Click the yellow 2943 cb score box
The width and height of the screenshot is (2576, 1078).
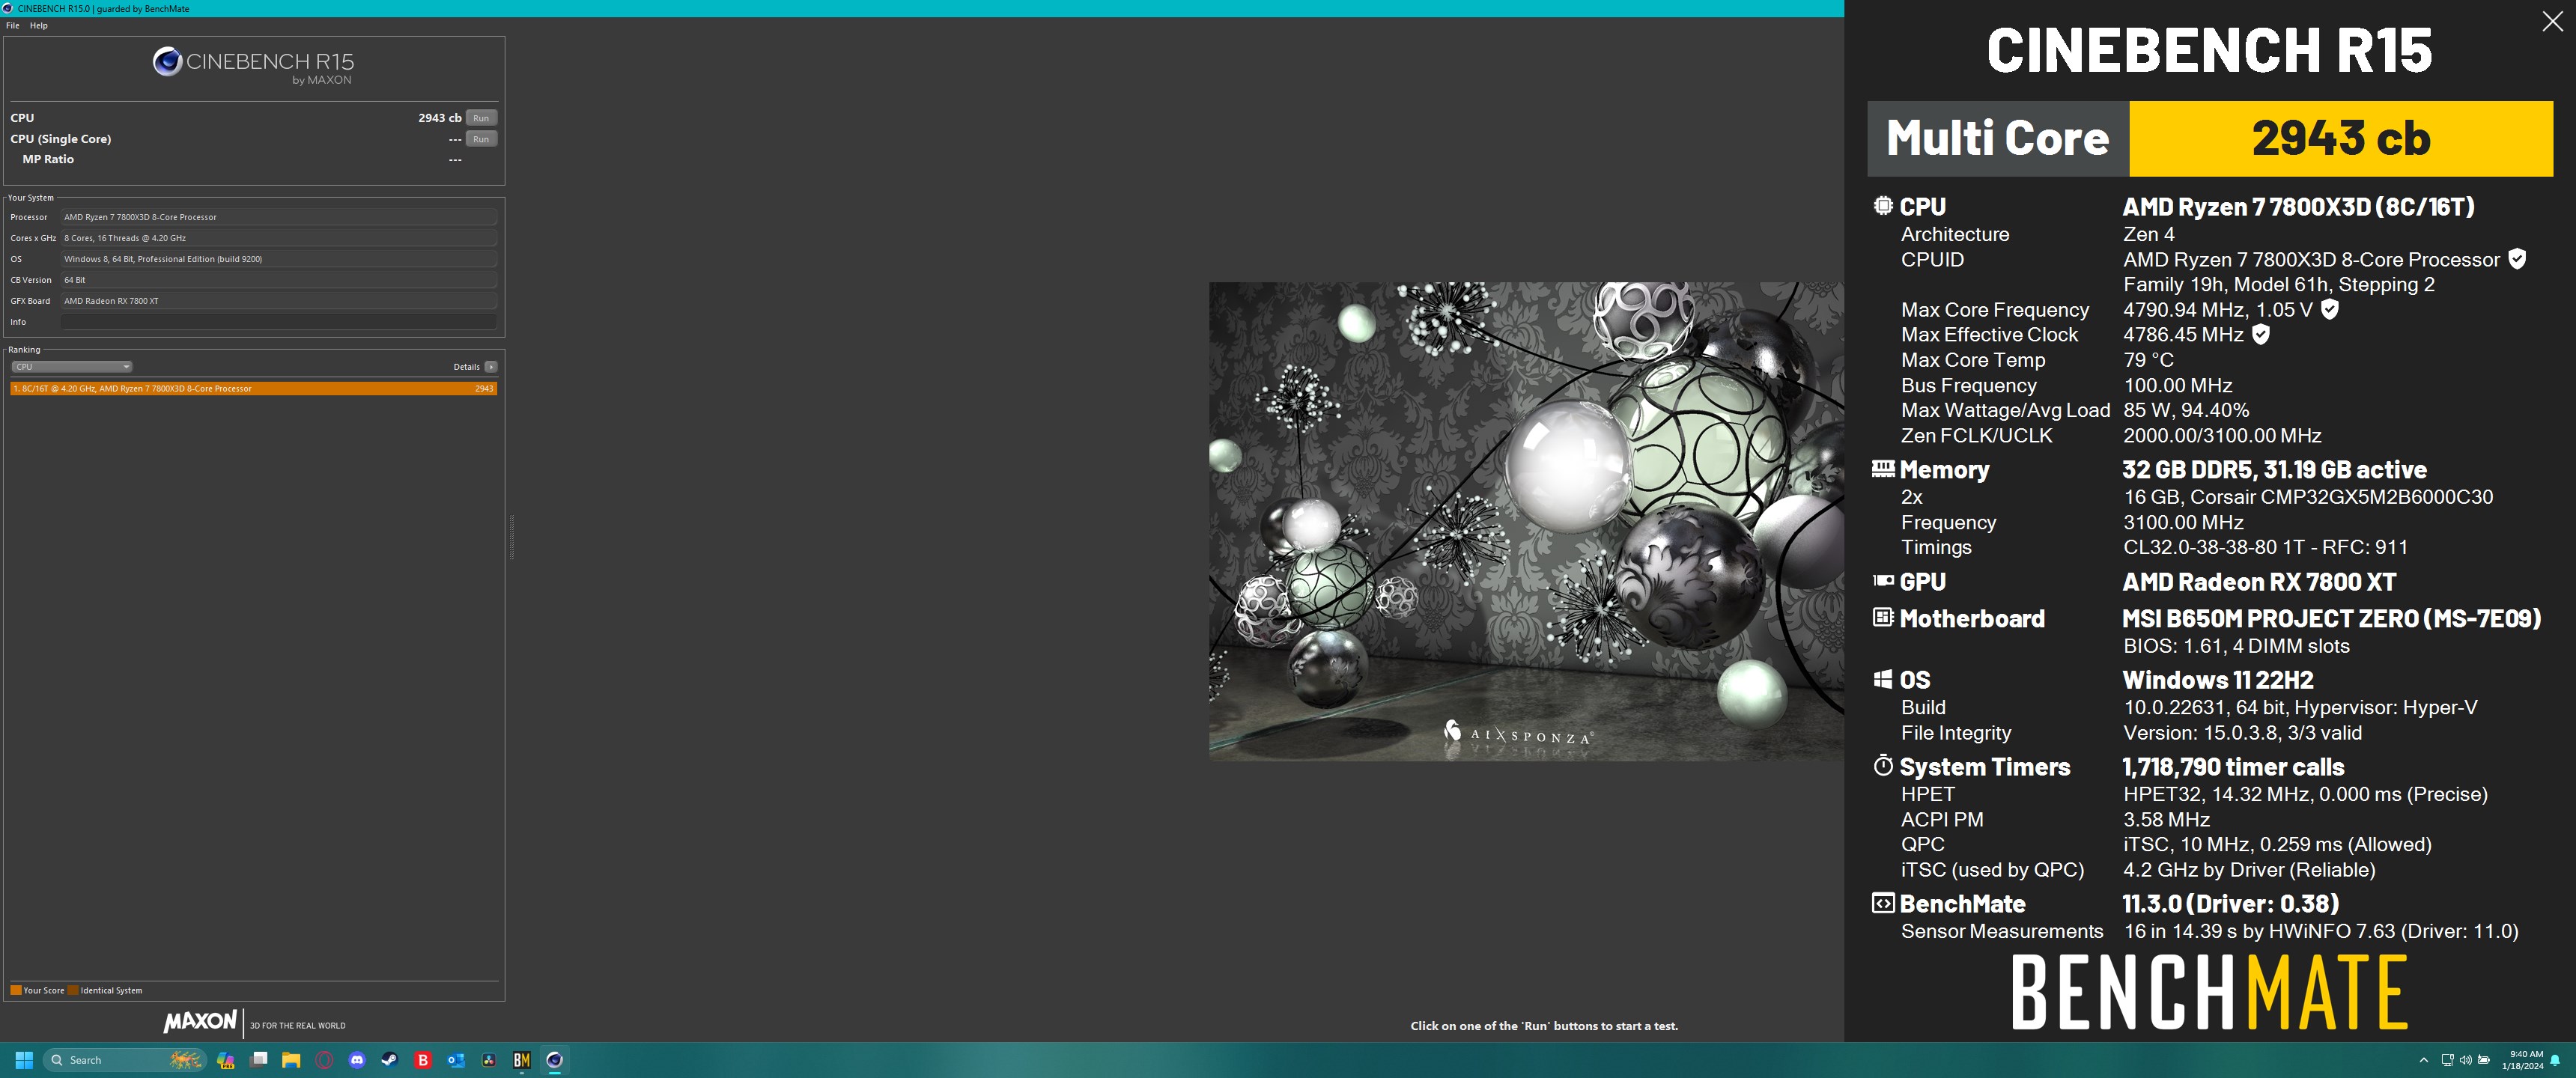point(2341,138)
